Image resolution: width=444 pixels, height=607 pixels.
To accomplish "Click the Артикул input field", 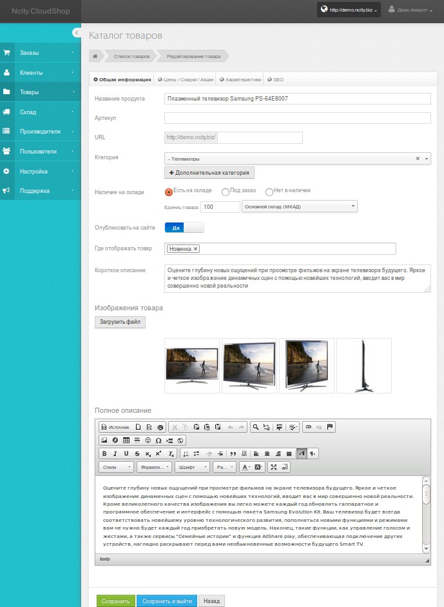I will tap(298, 117).
